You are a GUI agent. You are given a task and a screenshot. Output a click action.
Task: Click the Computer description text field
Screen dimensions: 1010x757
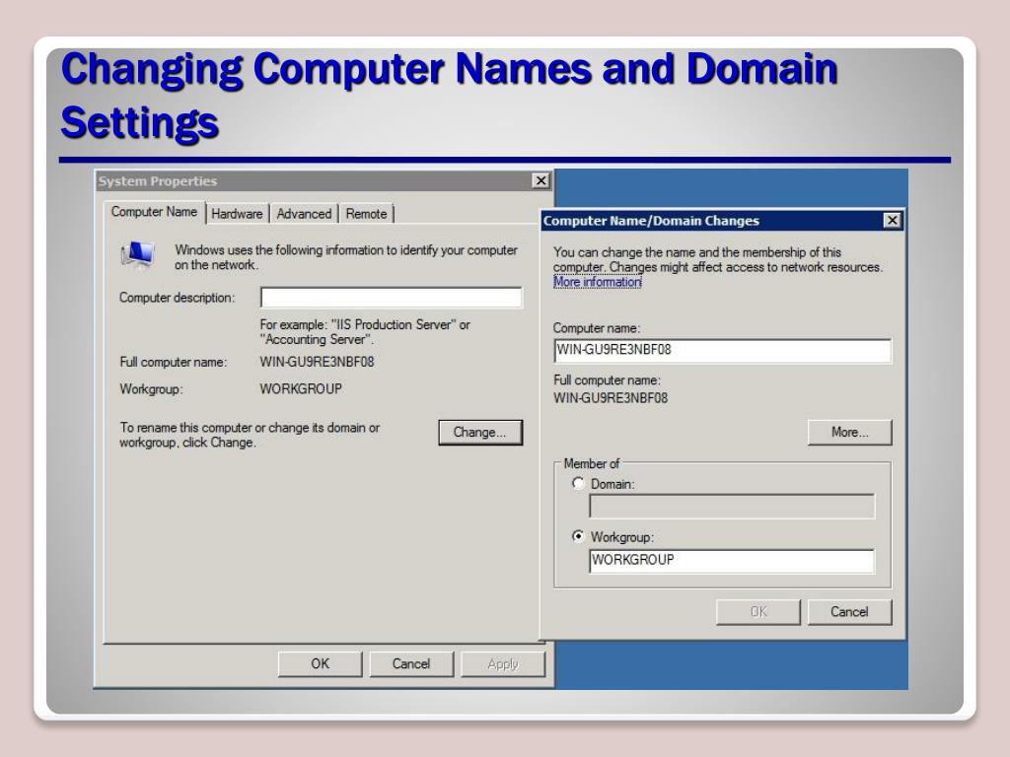pos(391,298)
